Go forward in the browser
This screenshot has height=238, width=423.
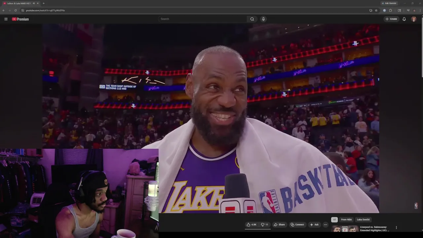(x=9, y=10)
